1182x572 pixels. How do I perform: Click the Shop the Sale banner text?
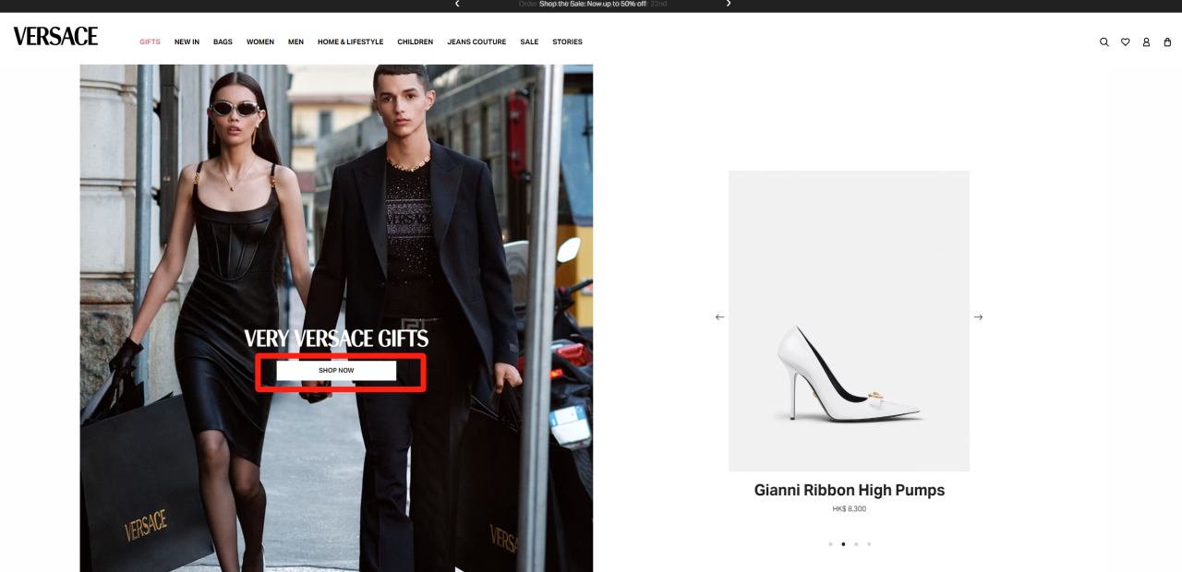tap(592, 5)
